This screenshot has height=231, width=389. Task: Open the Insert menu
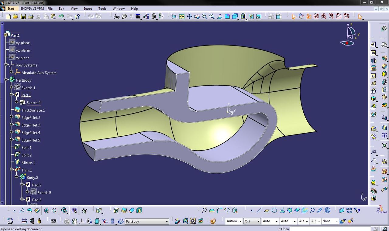click(x=88, y=8)
